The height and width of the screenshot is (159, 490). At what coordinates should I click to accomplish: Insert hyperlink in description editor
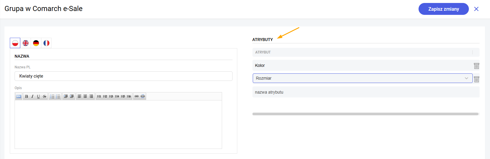137,96
